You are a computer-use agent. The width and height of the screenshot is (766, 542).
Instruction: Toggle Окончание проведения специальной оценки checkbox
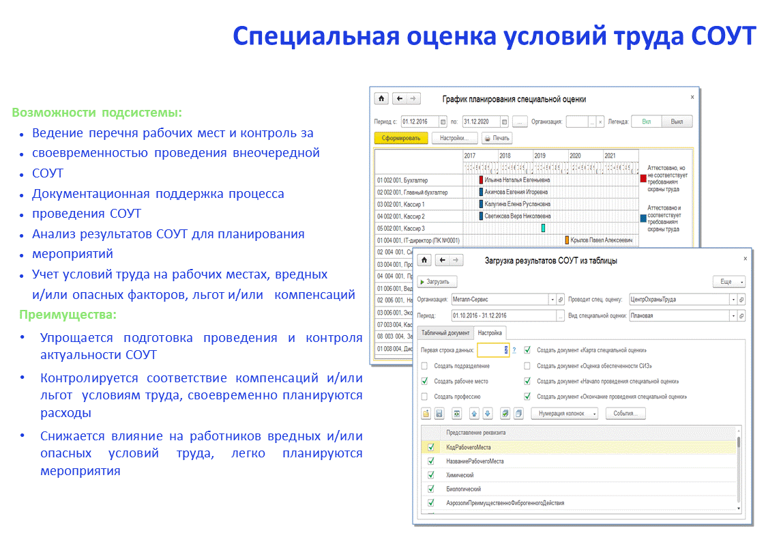527,397
